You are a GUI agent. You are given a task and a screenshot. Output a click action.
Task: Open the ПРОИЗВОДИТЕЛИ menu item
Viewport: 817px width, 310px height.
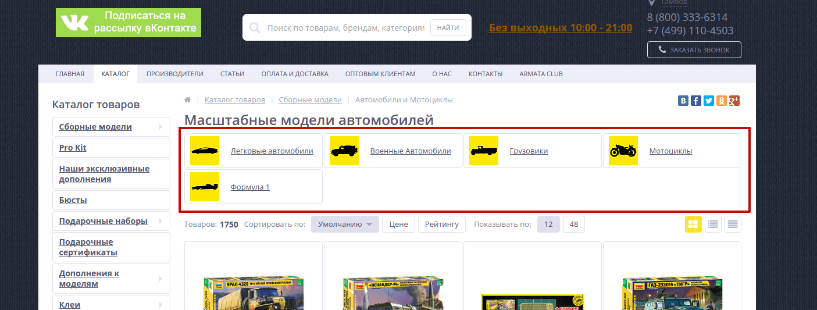pos(175,74)
